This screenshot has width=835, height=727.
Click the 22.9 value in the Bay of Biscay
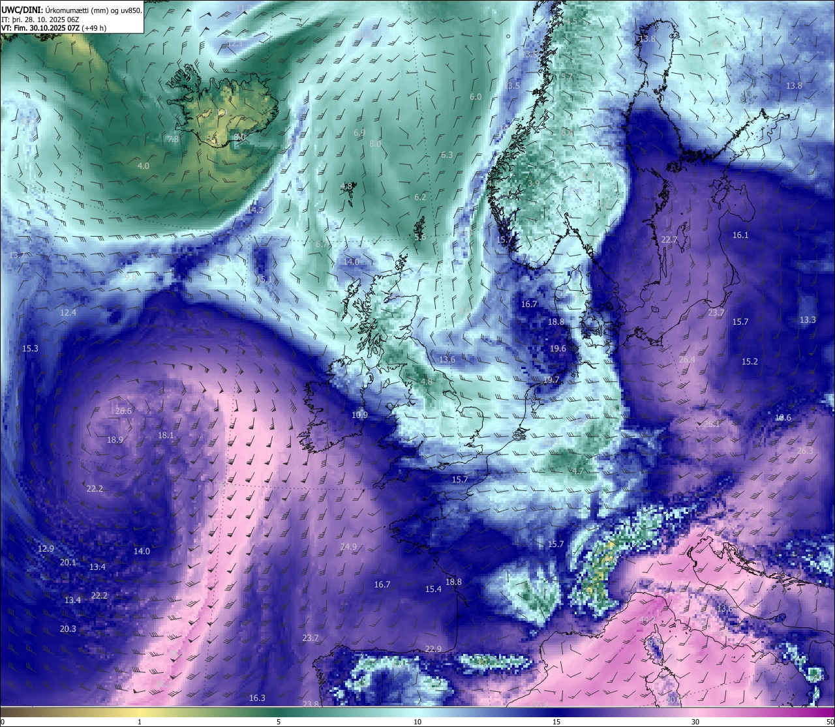click(x=433, y=649)
